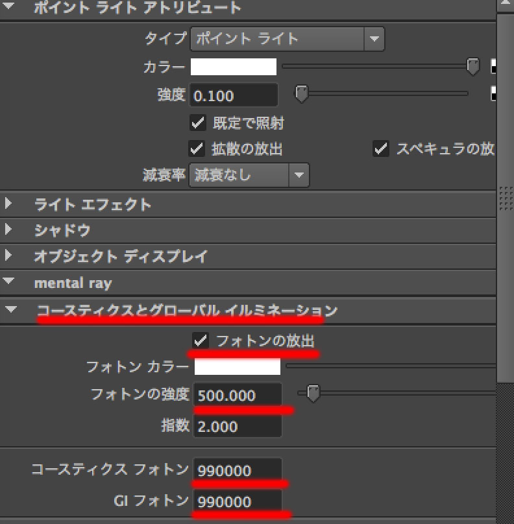Collapse the ポイント ライト アトリビュート section
The width and height of the screenshot is (514, 524).
pyautogui.click(x=8, y=5)
